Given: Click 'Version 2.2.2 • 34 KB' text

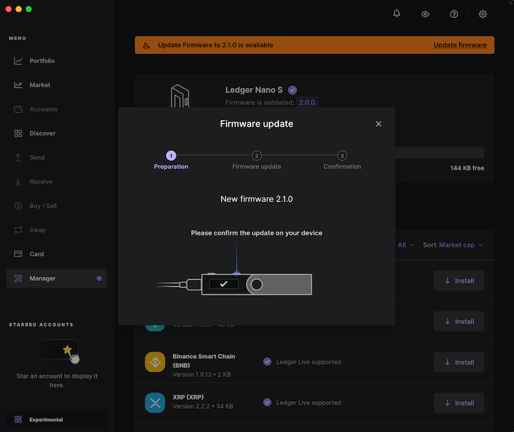Looking at the screenshot, I should coord(203,406).
